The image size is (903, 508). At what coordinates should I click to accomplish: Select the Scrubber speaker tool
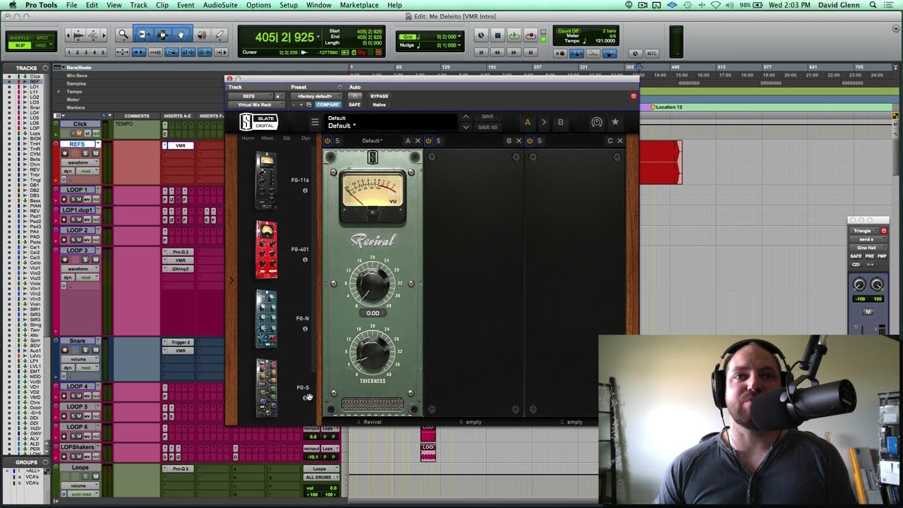[202, 35]
